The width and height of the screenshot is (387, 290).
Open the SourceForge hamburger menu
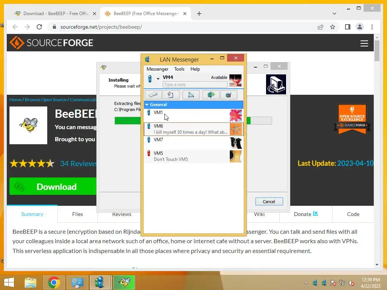[x=364, y=43]
